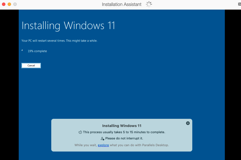Click the "Installing Windows 11" large heading
The image size is (241, 160).
click(68, 26)
